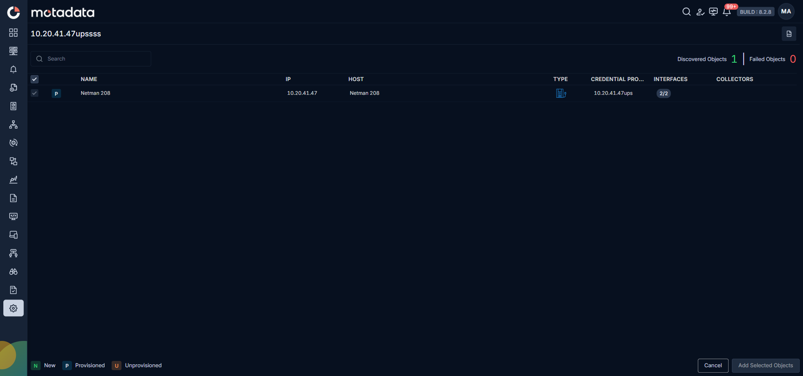
Task: Open the plain document icon in sidebar
Action: click(13, 198)
